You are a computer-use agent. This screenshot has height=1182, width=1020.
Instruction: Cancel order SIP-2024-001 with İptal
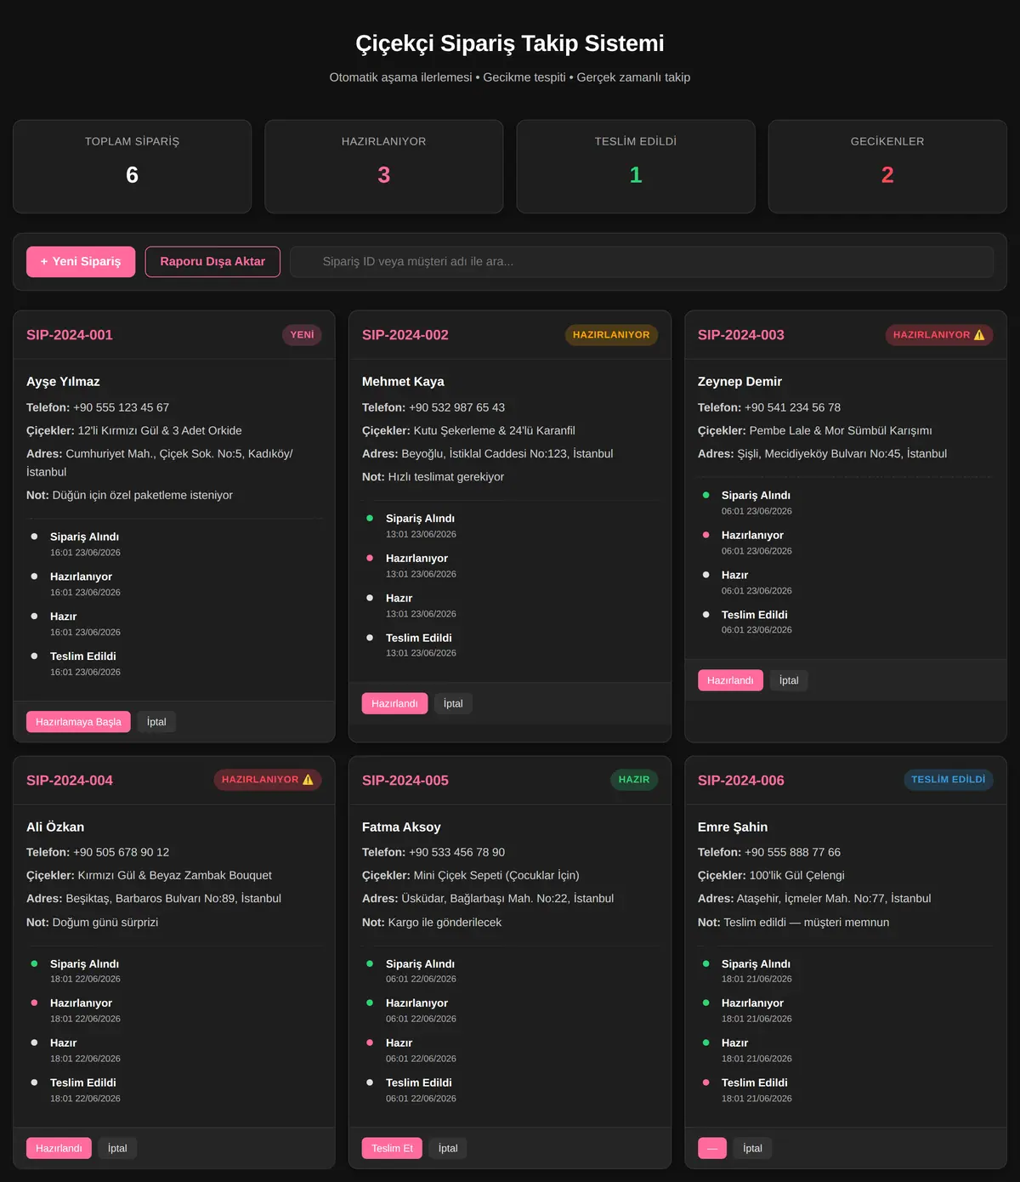coord(156,722)
